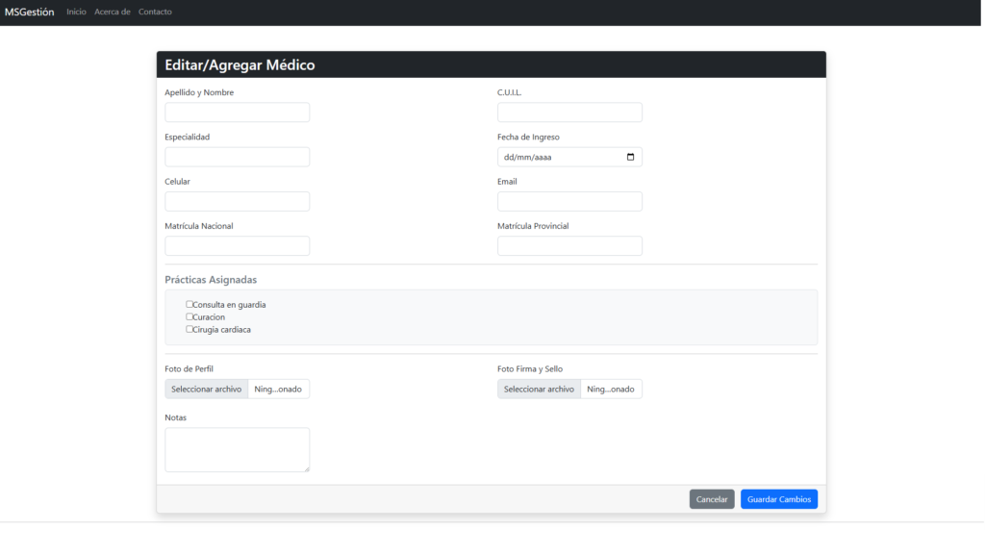This screenshot has height=555, width=985.
Task: Click the Email input field
Action: point(568,201)
